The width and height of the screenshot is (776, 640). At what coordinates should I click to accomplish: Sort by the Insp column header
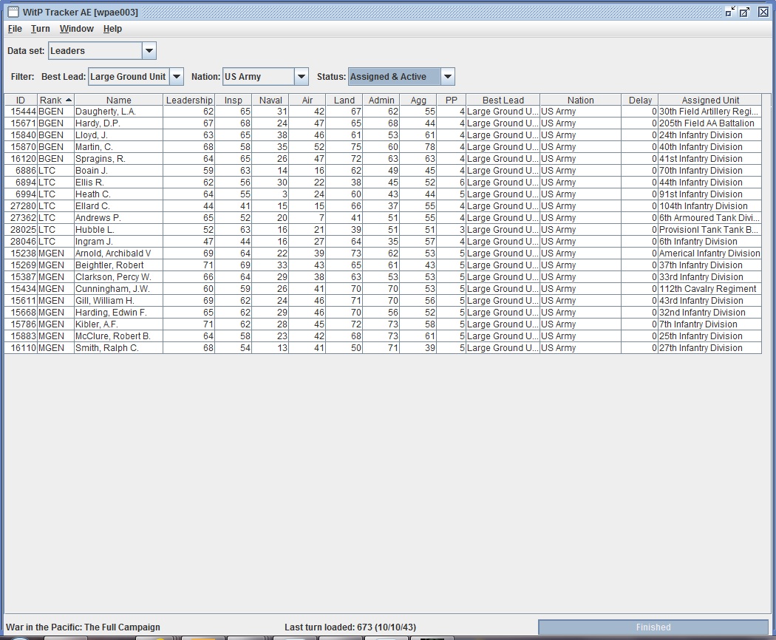click(233, 100)
